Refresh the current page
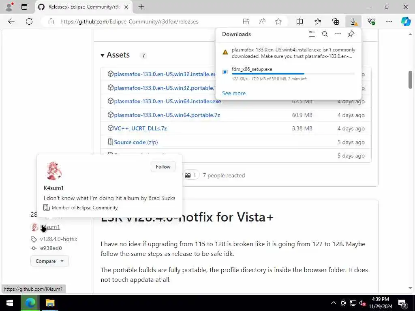 [29, 21]
